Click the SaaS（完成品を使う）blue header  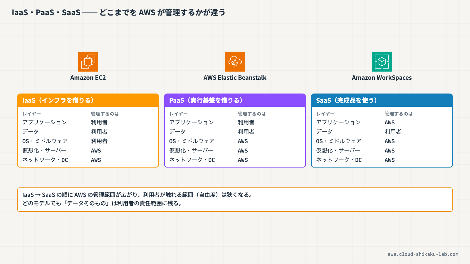(x=382, y=100)
